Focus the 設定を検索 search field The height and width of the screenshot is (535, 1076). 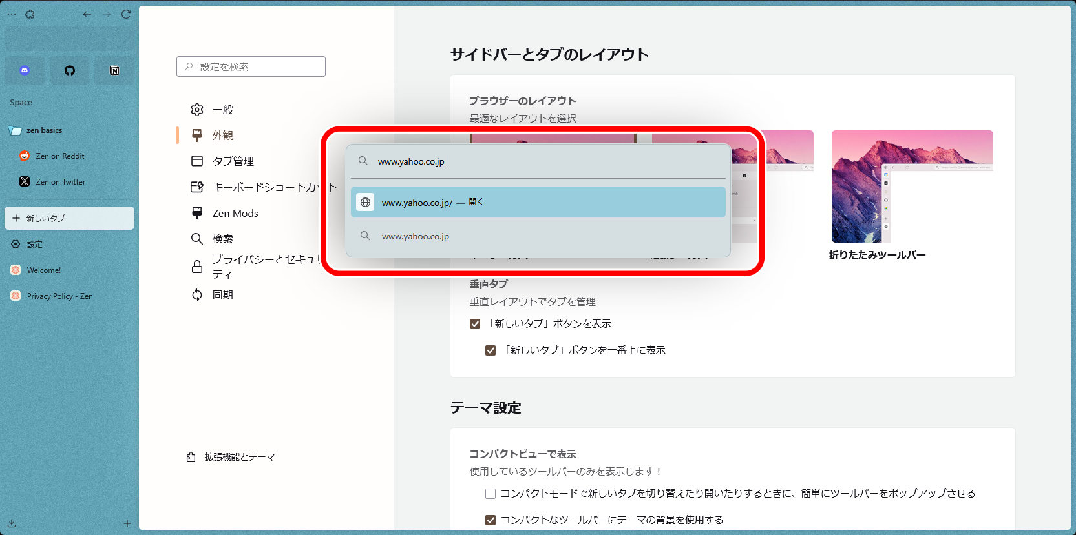pyautogui.click(x=251, y=66)
